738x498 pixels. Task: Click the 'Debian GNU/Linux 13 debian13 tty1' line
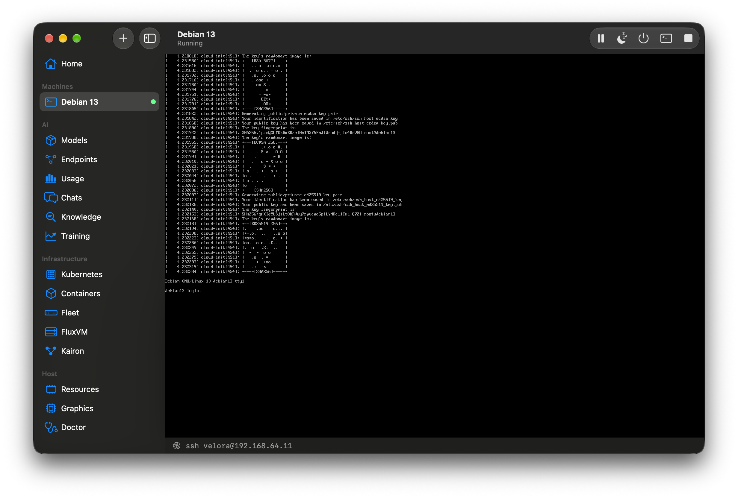(205, 281)
